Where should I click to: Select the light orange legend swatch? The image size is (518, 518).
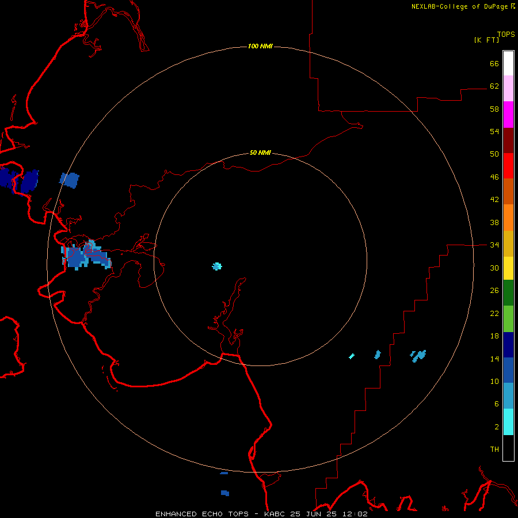point(508,218)
